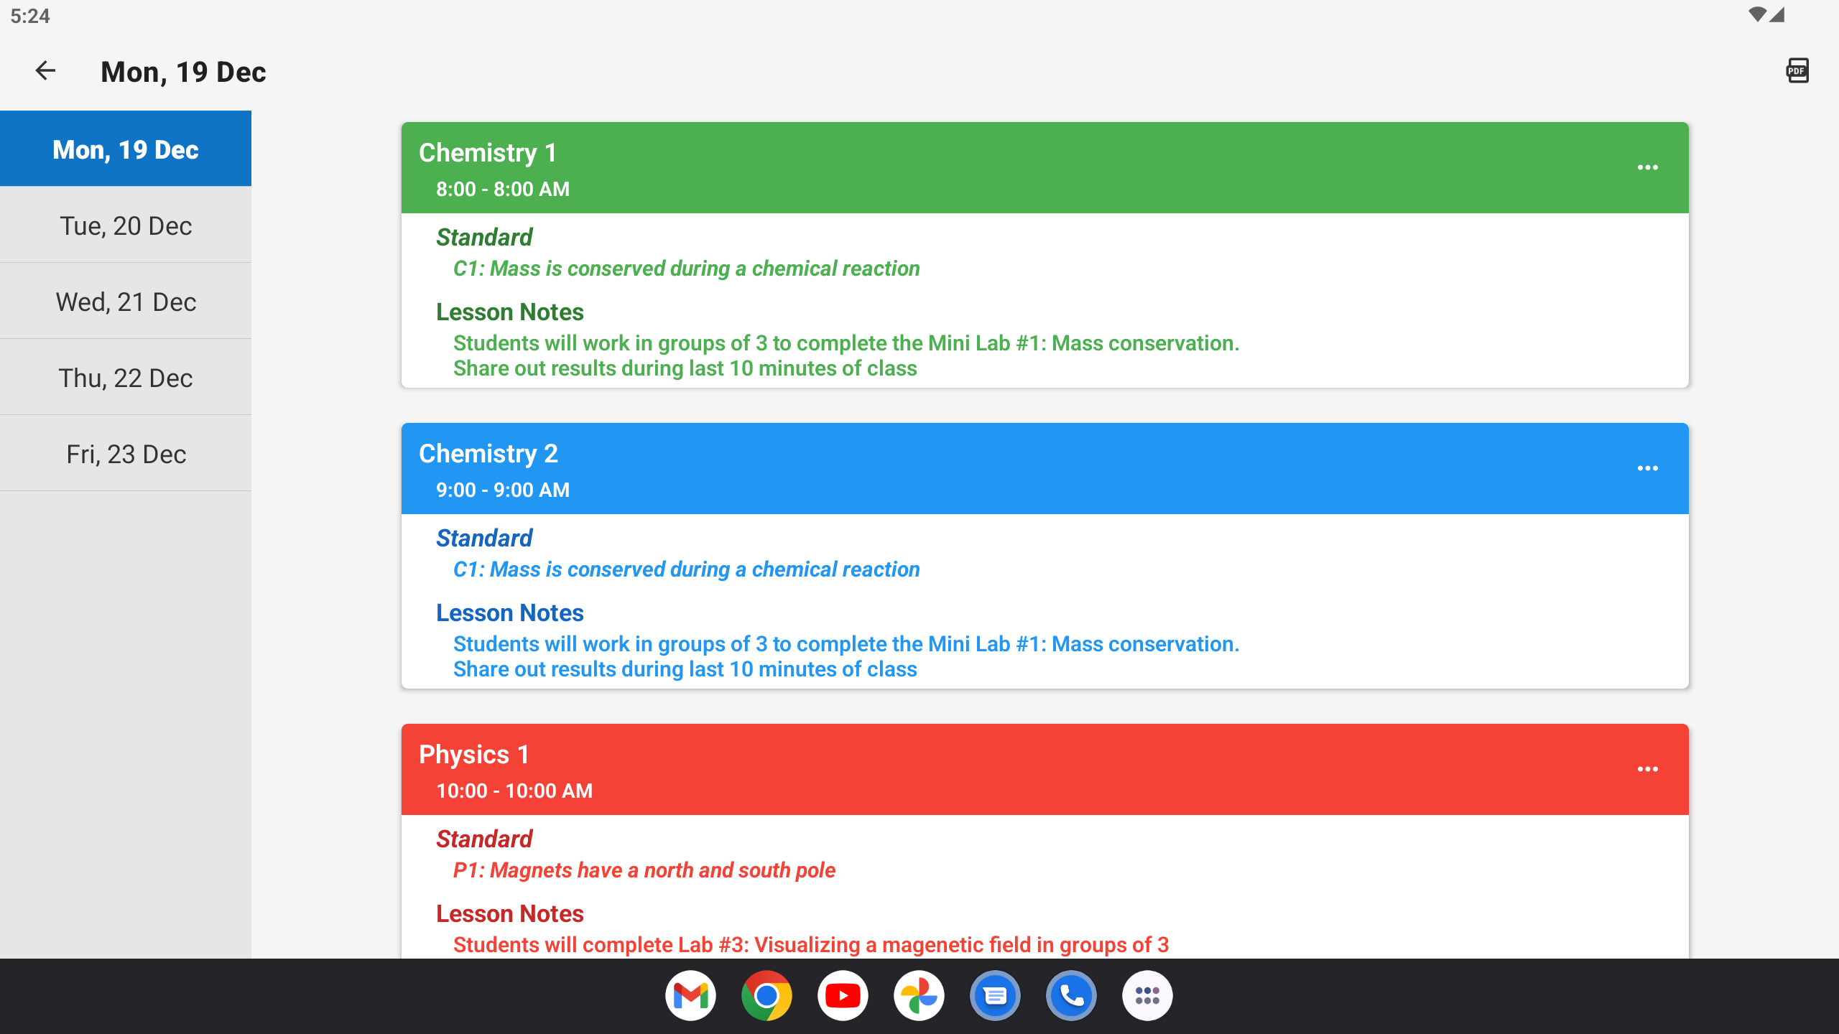Go back using the arrow icon
This screenshot has width=1839, height=1034.
[45, 70]
